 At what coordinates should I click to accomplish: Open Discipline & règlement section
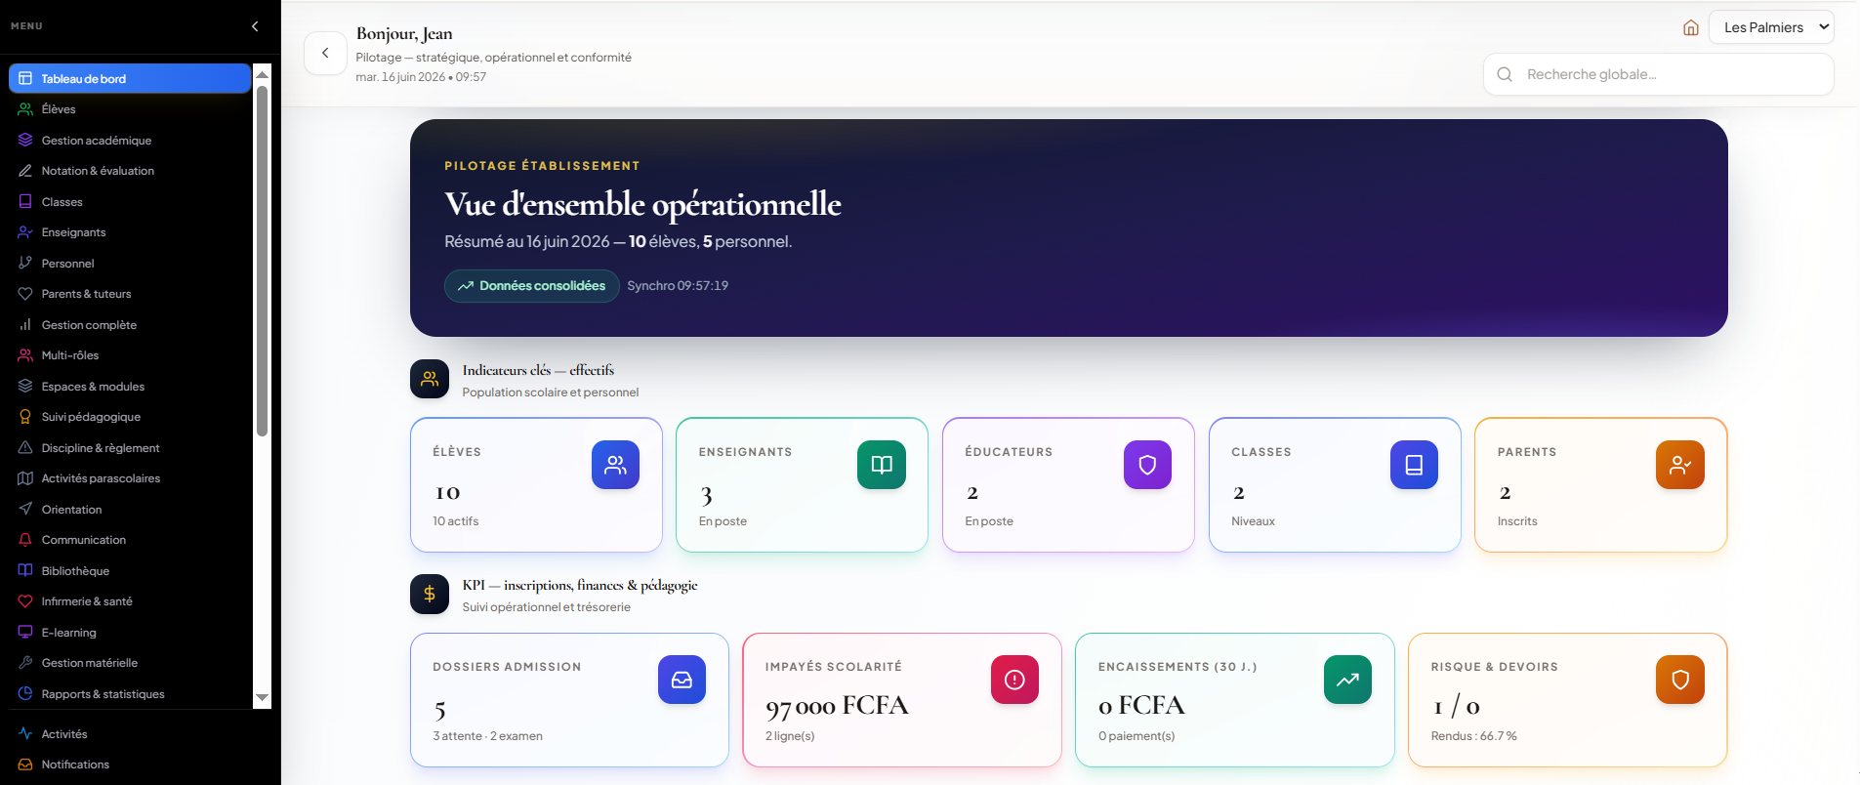point(130,448)
